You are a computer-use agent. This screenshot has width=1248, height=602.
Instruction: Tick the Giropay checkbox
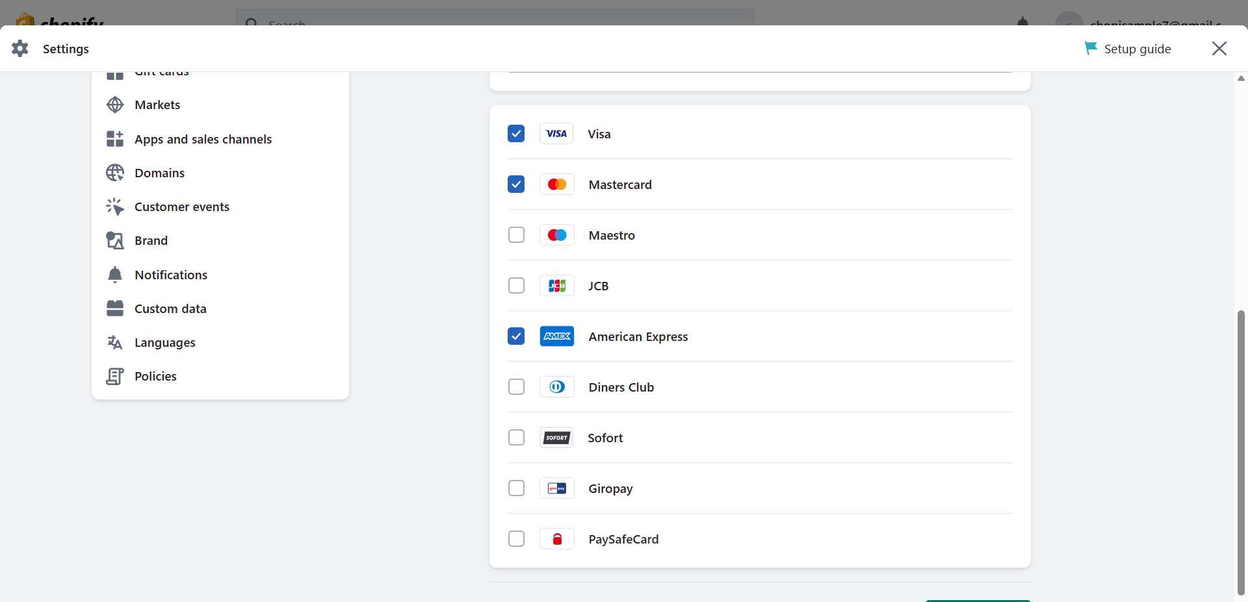click(516, 488)
